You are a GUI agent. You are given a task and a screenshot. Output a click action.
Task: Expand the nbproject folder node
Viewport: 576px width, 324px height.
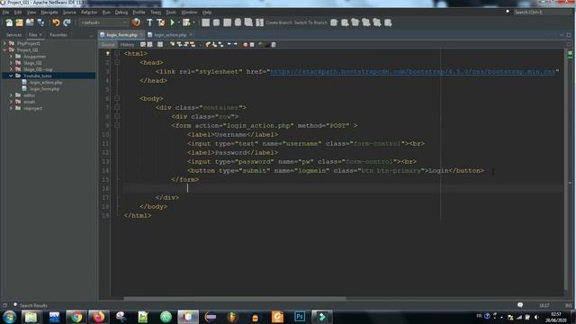[11, 108]
